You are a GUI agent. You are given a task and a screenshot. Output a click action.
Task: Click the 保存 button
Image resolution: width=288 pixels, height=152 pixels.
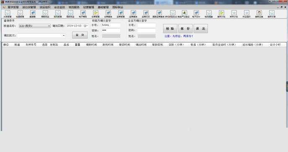coord(185,29)
